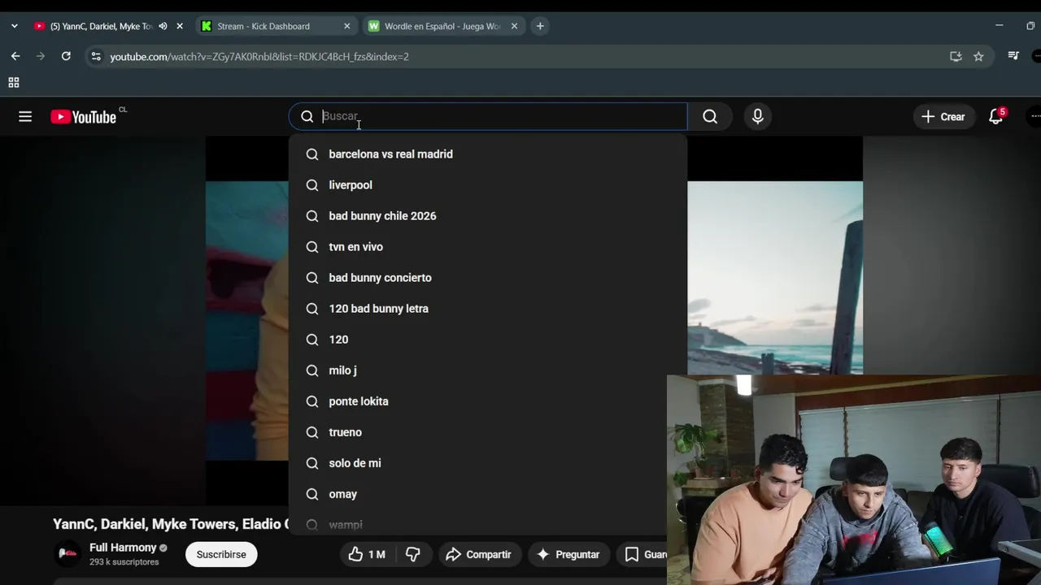Image resolution: width=1041 pixels, height=585 pixels.
Task: Close the Kick Dashboard tab
Action: point(347,26)
